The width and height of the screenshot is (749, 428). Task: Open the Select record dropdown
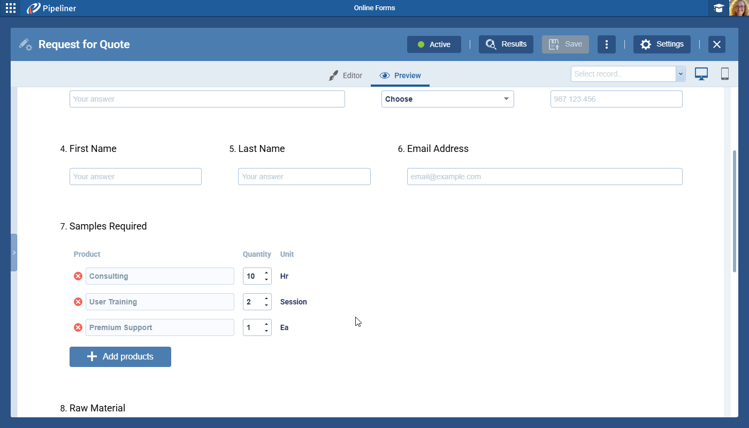[628, 74]
